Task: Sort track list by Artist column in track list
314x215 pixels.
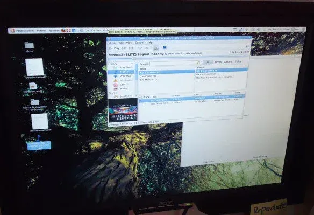Action: tap(197, 95)
